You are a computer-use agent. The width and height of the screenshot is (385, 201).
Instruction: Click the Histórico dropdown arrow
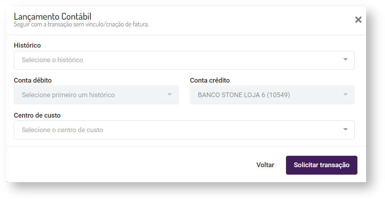(346, 60)
